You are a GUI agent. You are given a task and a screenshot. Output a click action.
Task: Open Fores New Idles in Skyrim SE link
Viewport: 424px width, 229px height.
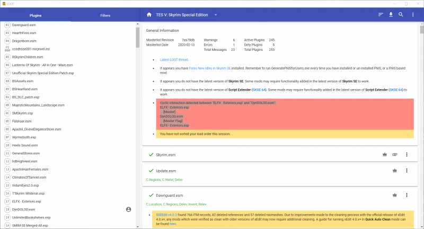tap(209, 68)
